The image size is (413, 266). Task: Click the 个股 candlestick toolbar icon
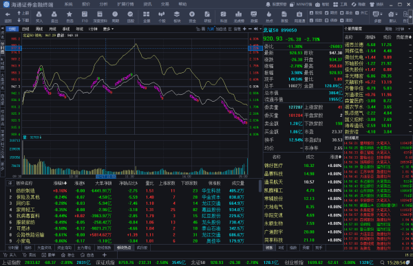pos(162,16)
